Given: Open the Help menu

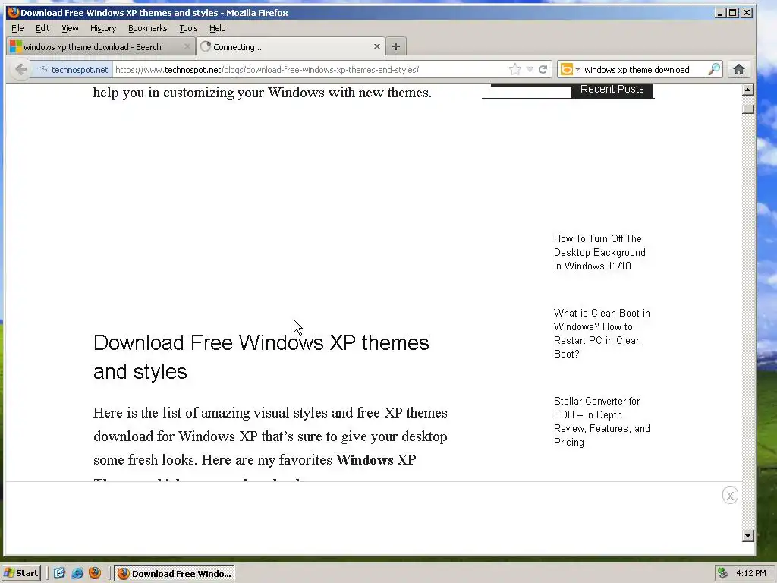Looking at the screenshot, I should [x=218, y=28].
